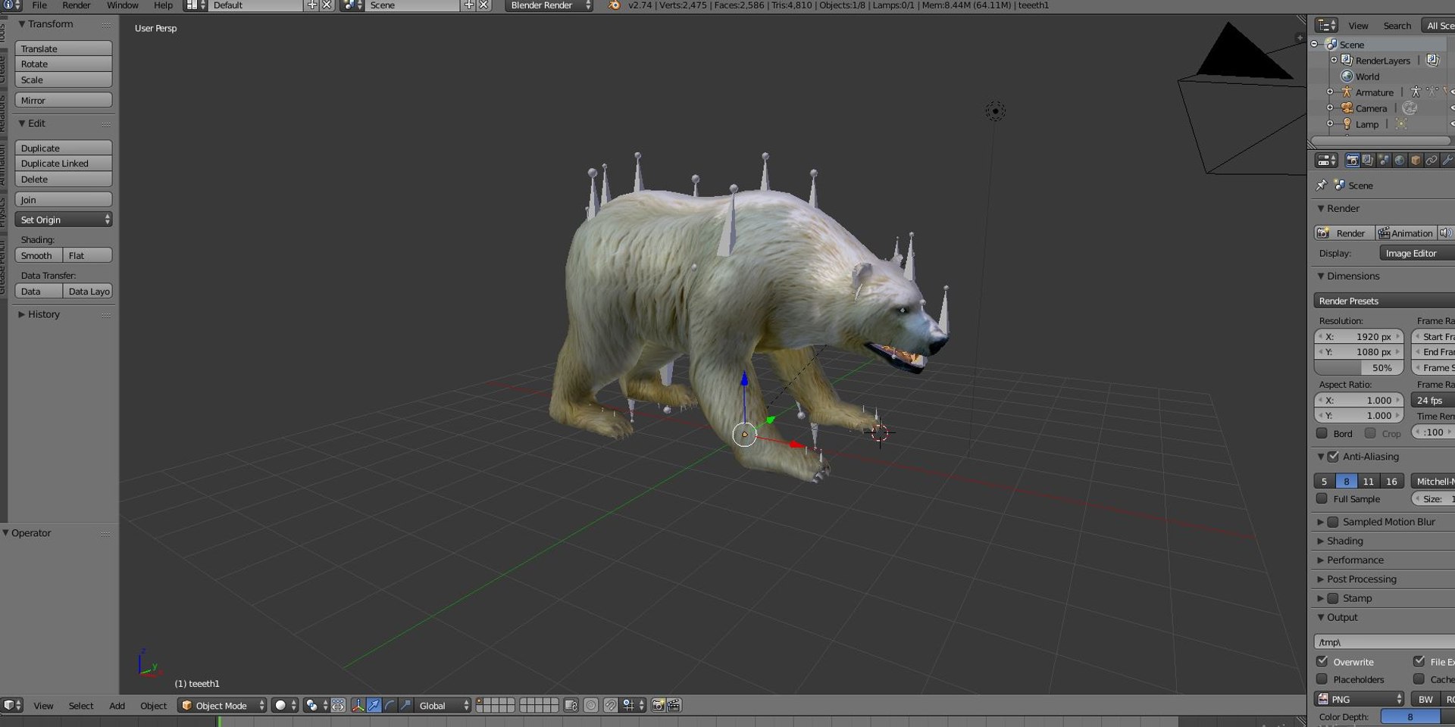Screen dimensions: 1455x727
Task: Open the Modifiers properties tab (wrench icon)
Action: click(1447, 161)
